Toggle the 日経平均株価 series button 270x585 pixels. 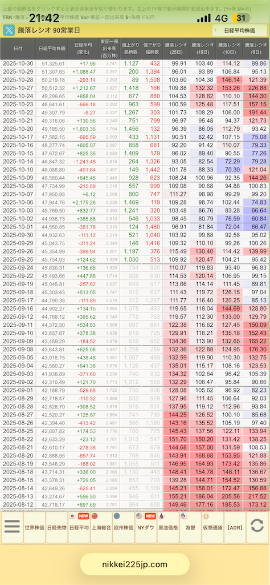[x=239, y=30]
